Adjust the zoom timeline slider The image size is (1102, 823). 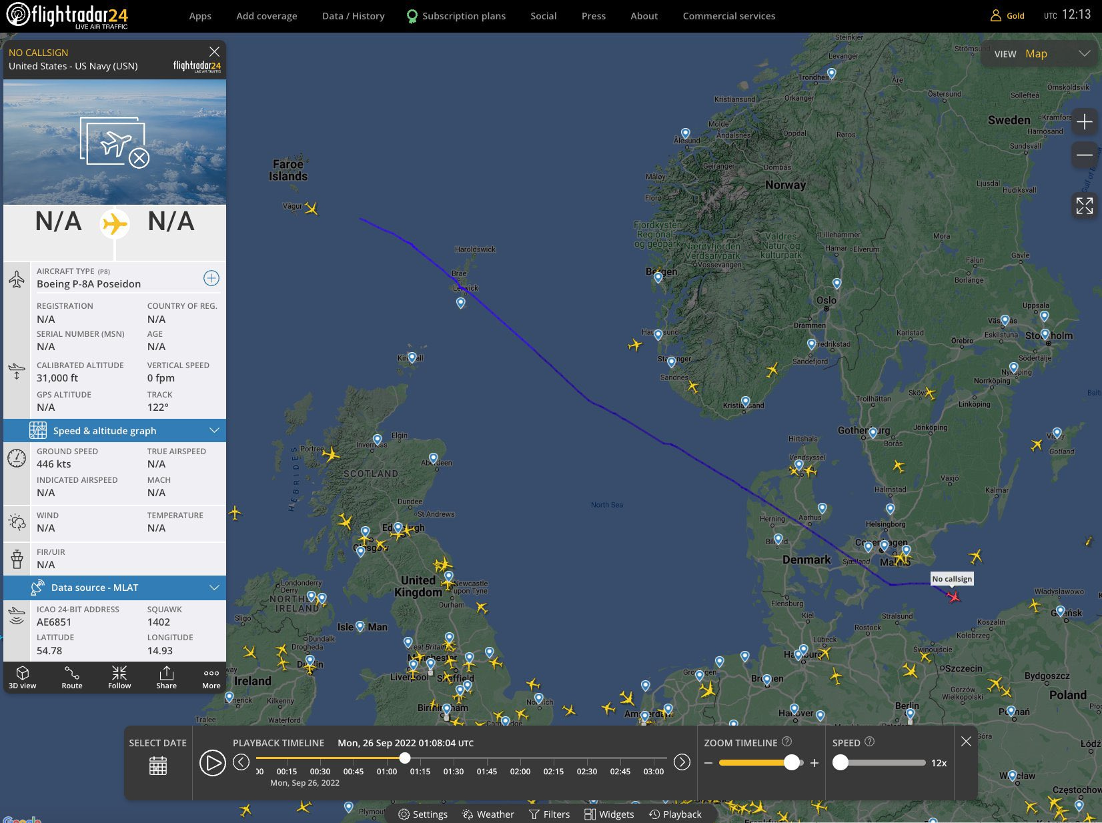click(x=792, y=762)
